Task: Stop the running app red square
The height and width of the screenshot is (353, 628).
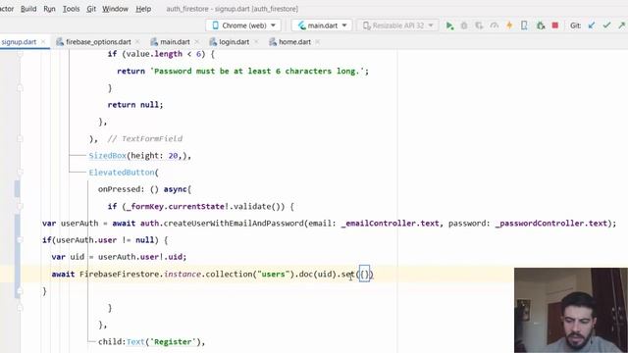Action: tap(555, 25)
